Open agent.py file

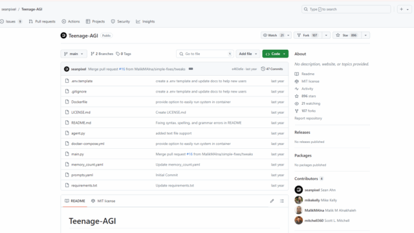click(x=78, y=133)
